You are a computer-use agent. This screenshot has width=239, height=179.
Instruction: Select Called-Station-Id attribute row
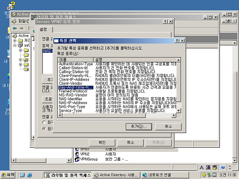pos(118,68)
